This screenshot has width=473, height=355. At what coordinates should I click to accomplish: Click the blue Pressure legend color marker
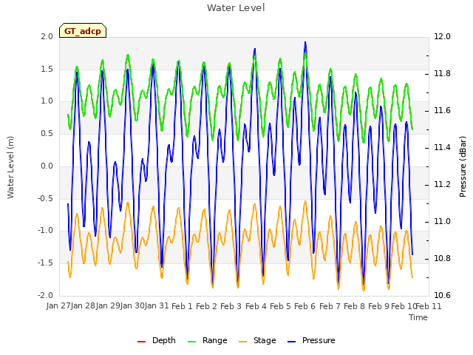point(292,342)
